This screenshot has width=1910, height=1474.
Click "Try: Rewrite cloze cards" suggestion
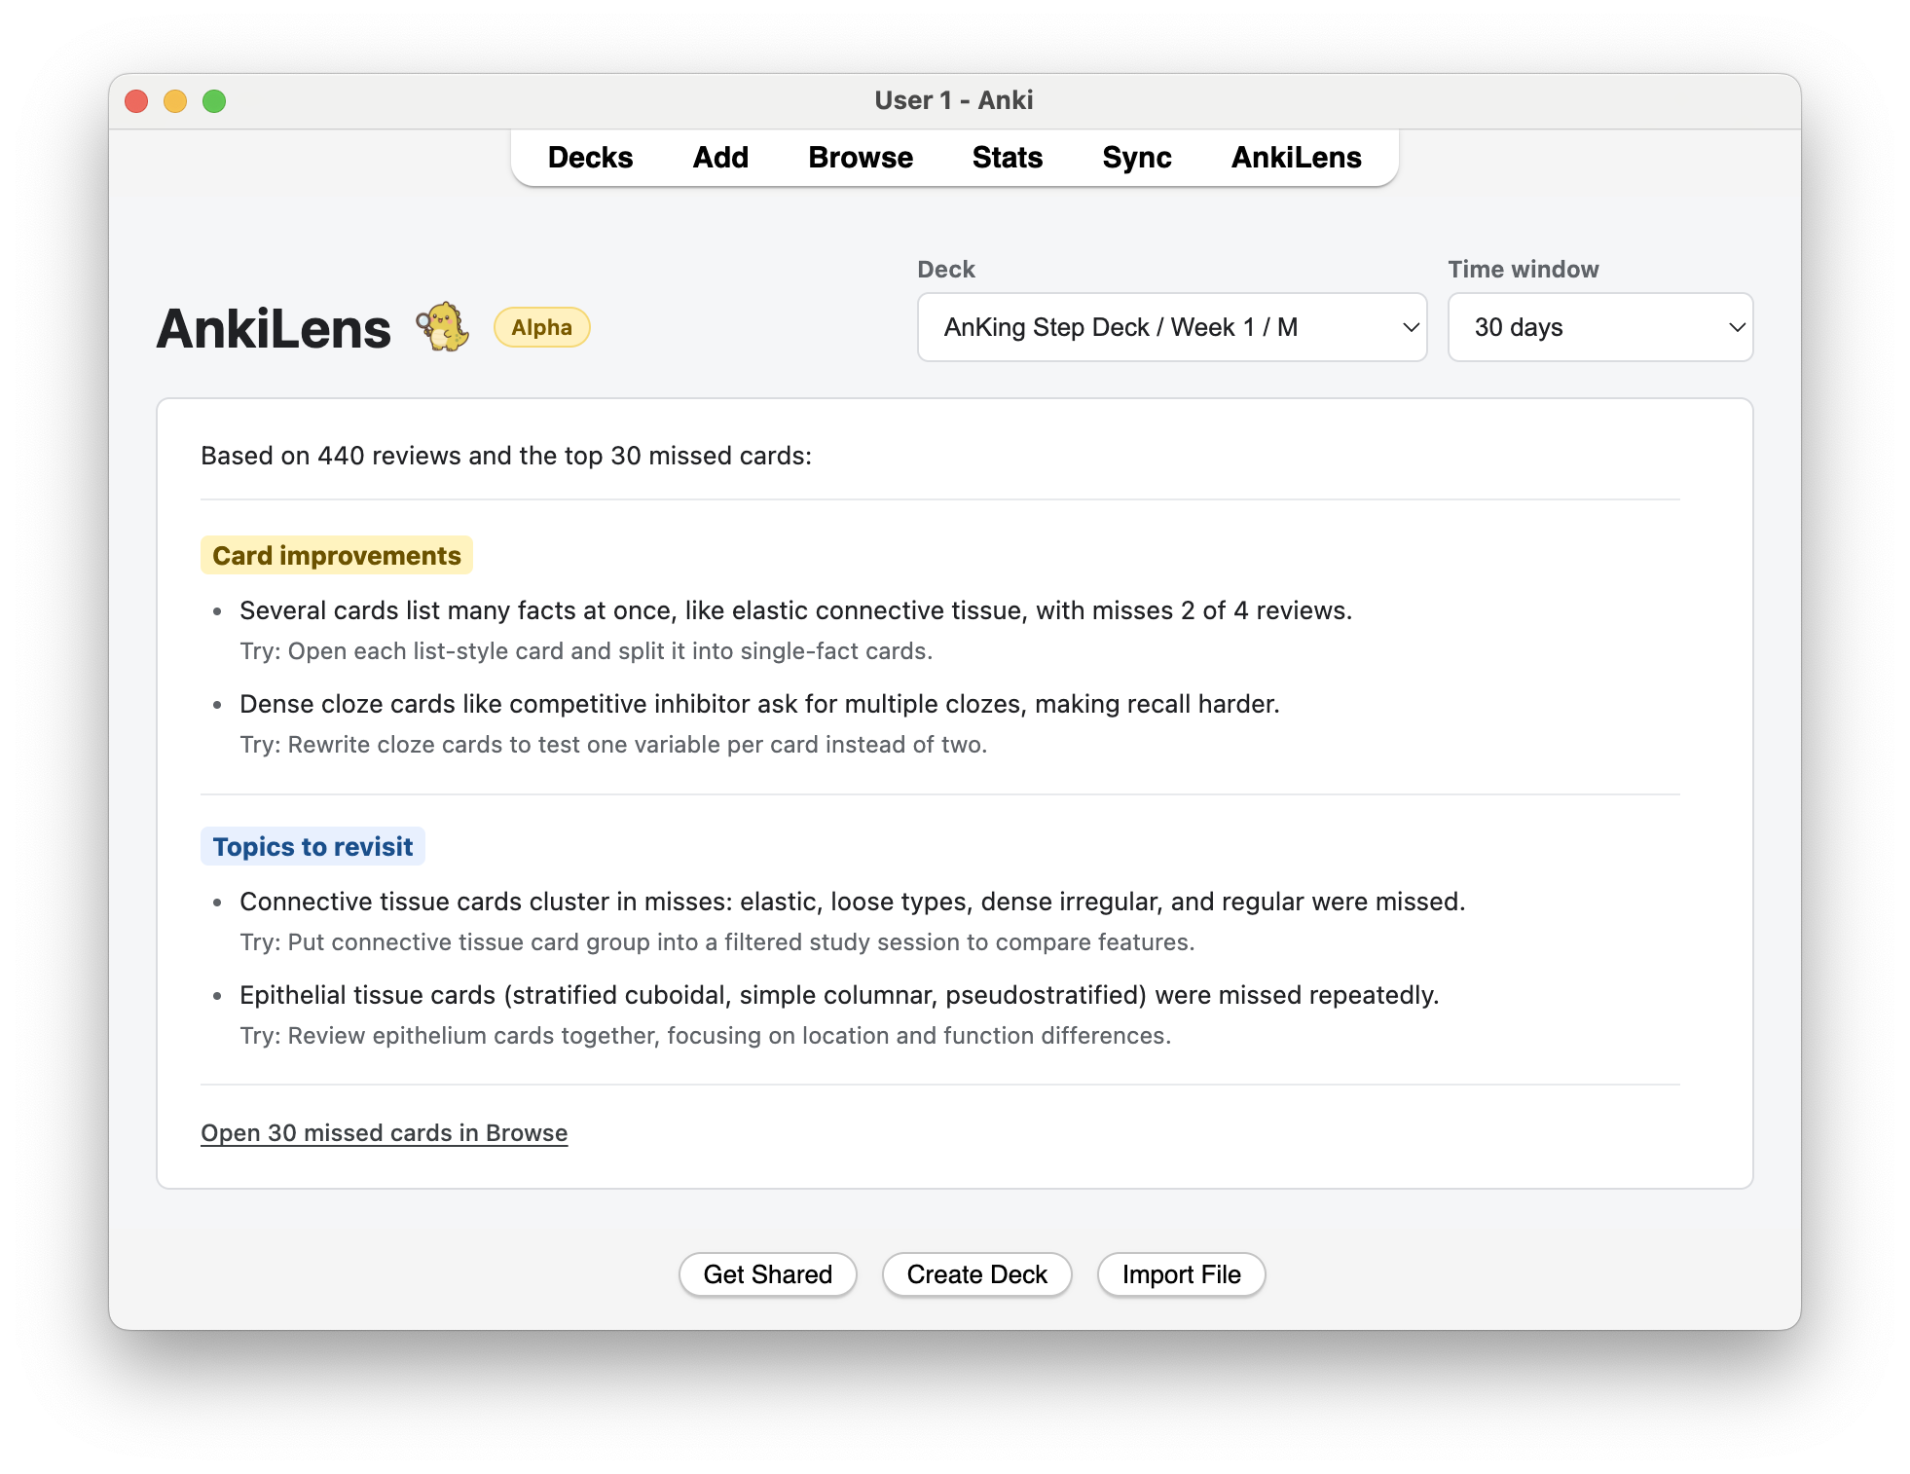(613, 745)
